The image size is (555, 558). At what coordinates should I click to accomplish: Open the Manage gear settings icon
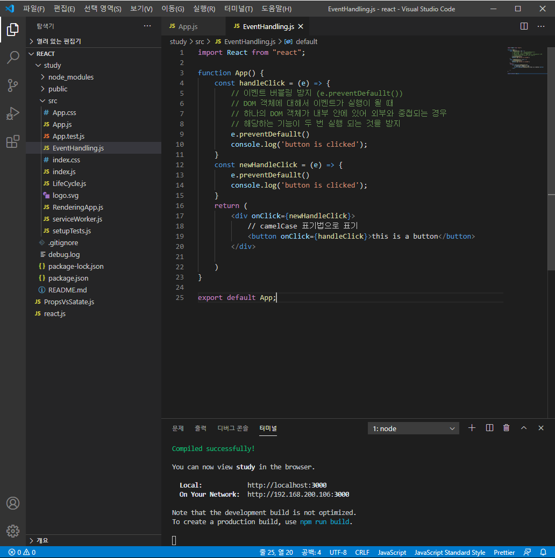tap(13, 531)
